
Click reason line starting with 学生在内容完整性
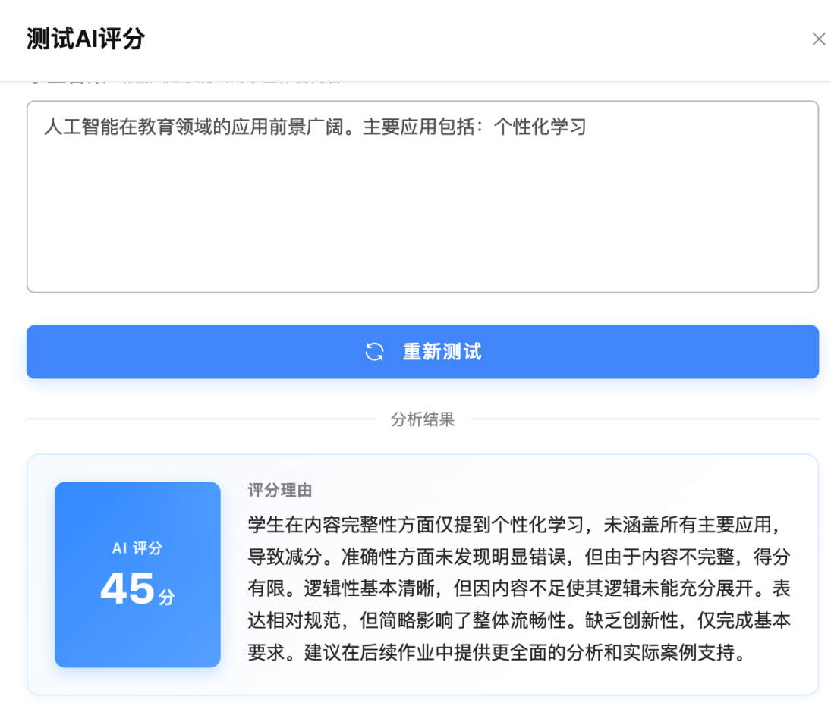click(519, 525)
